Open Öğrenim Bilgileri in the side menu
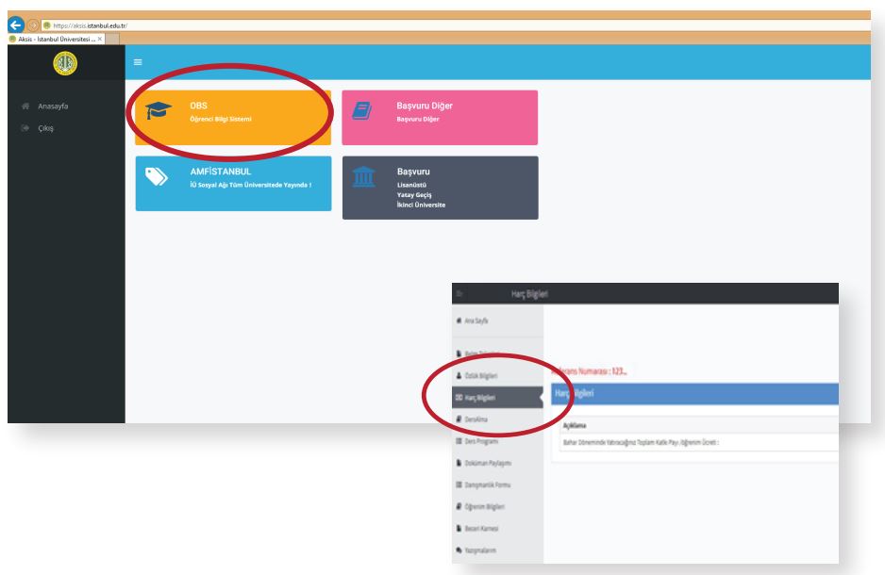This screenshot has height=575, width=885. click(x=480, y=506)
